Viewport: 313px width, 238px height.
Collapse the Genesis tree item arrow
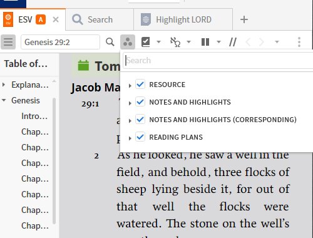pos(4,100)
